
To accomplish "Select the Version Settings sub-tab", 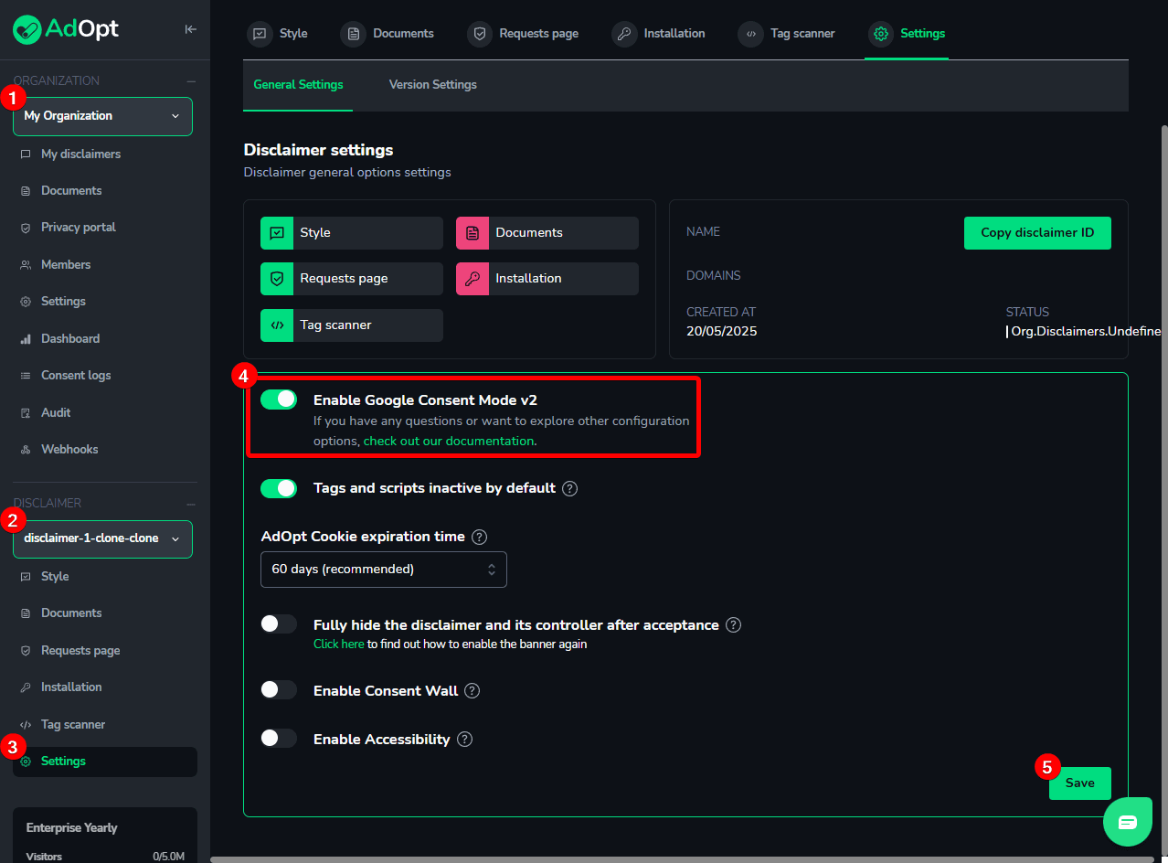I will tap(433, 85).
